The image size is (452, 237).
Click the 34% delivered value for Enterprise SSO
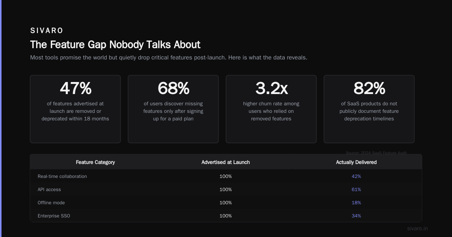(356, 216)
